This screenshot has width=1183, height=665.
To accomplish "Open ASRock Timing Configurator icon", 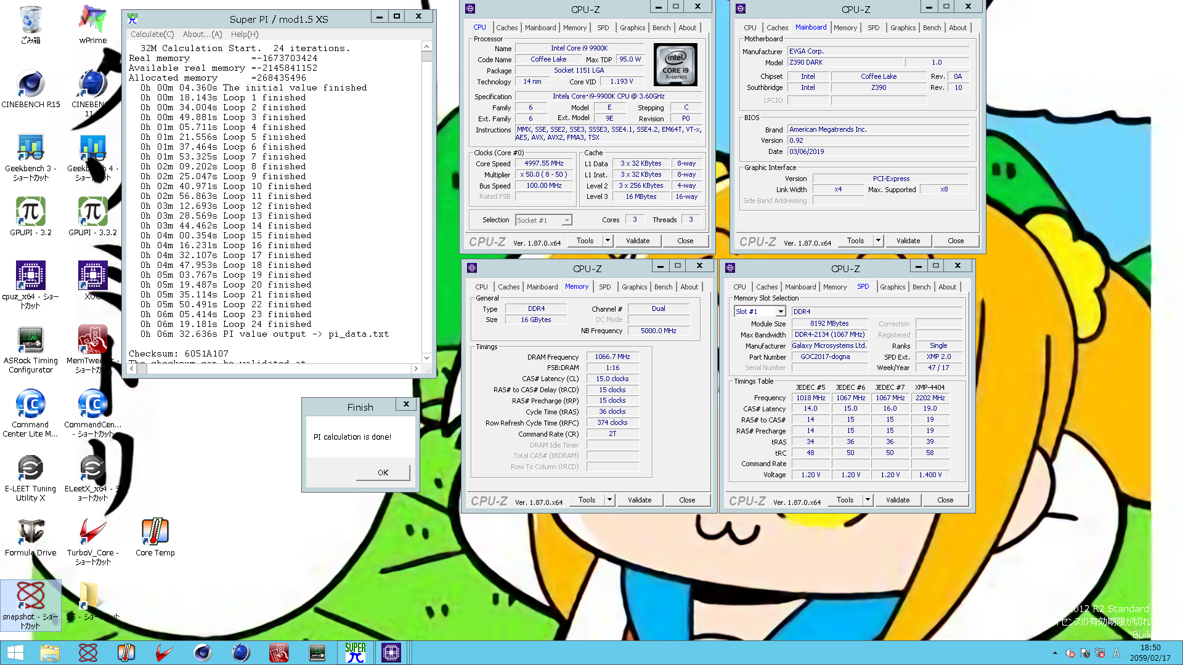I will pyautogui.click(x=31, y=350).
